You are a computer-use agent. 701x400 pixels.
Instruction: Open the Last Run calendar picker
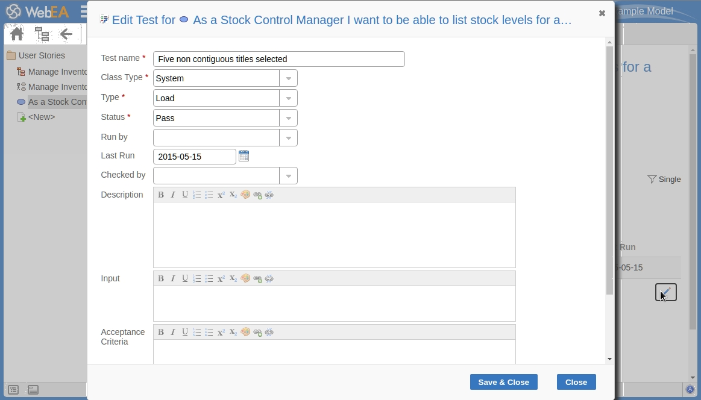[244, 156]
